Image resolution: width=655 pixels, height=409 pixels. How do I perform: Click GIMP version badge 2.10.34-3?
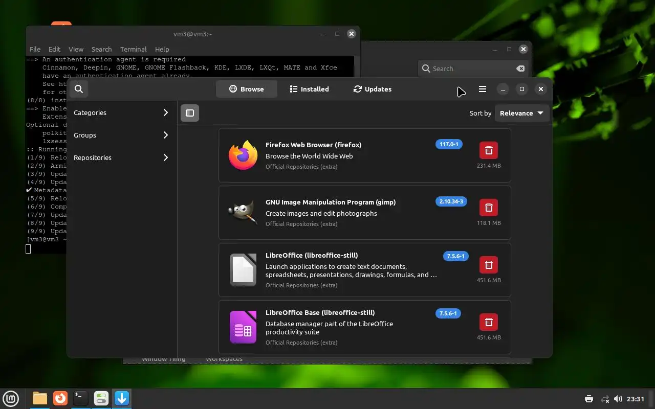(x=451, y=201)
